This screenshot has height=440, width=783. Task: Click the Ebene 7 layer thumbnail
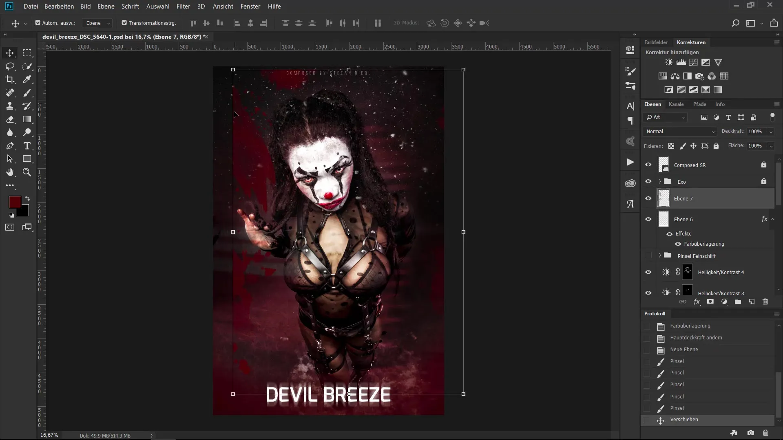click(664, 198)
